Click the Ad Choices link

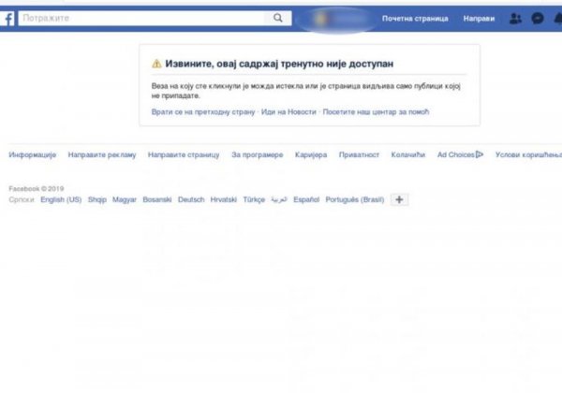(459, 154)
